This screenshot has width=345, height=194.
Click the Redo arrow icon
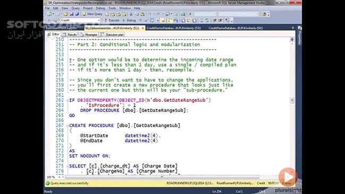158,14
